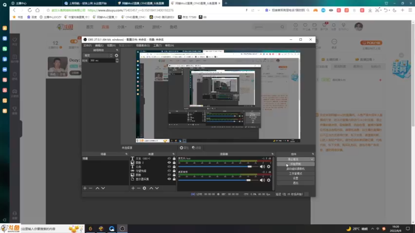Click the first mixer track volume slider

coord(218,167)
